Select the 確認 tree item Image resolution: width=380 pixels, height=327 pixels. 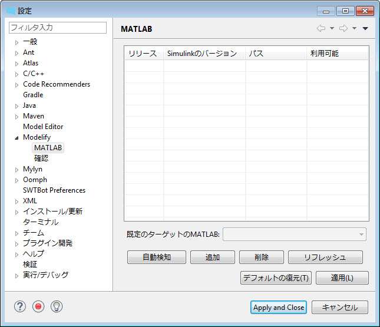point(41,158)
